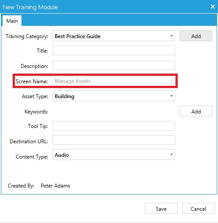Image resolution: width=218 pixels, height=223 pixels.
Task: Add a new training category
Action: click(x=196, y=36)
